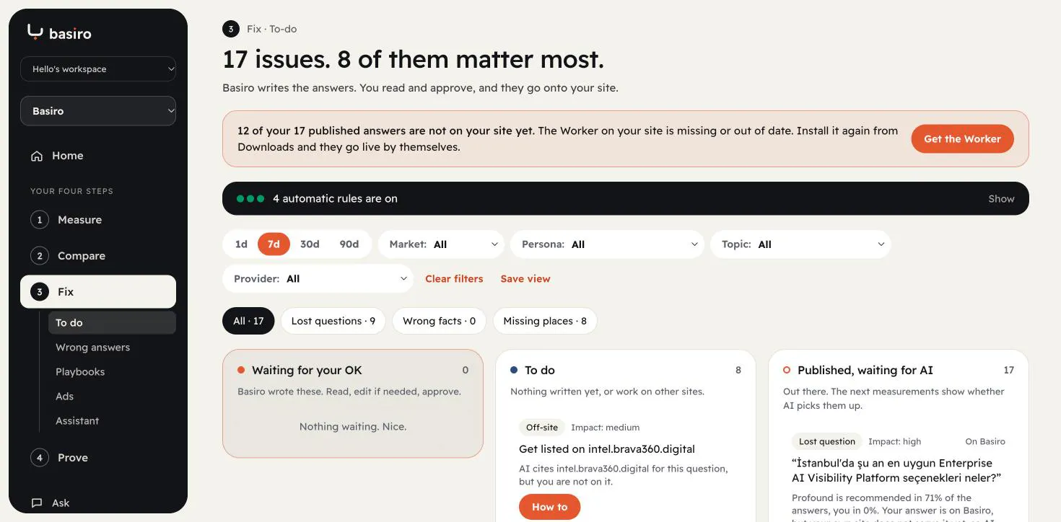
Task: Click Show on automatic rules bar
Action: click(x=1001, y=199)
